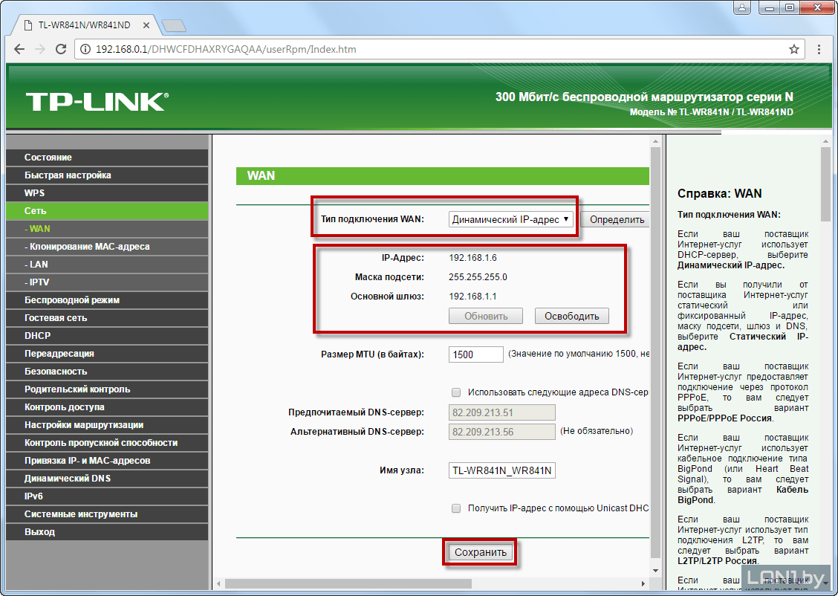Click the browser reload icon
Image resolution: width=838 pixels, height=596 pixels.
(x=62, y=50)
